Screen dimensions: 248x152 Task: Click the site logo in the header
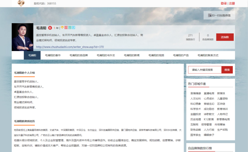click(21, 3)
